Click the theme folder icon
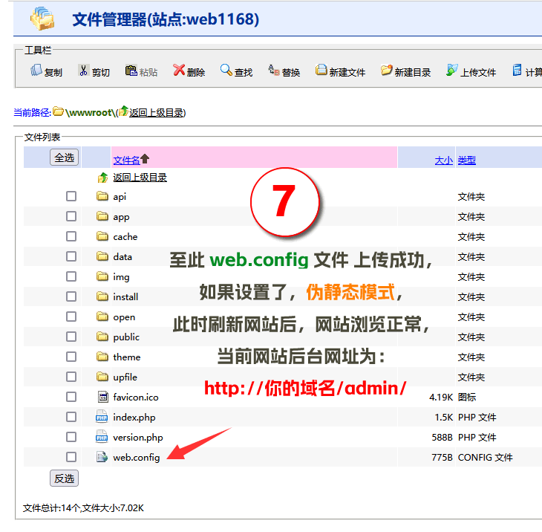542x532 pixels. (102, 357)
